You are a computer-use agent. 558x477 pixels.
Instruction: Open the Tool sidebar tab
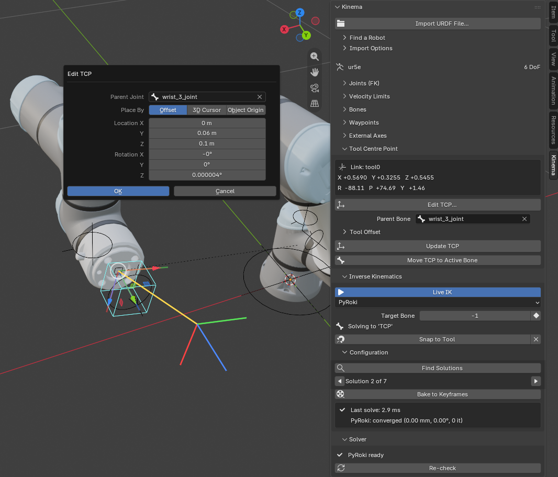[553, 35]
